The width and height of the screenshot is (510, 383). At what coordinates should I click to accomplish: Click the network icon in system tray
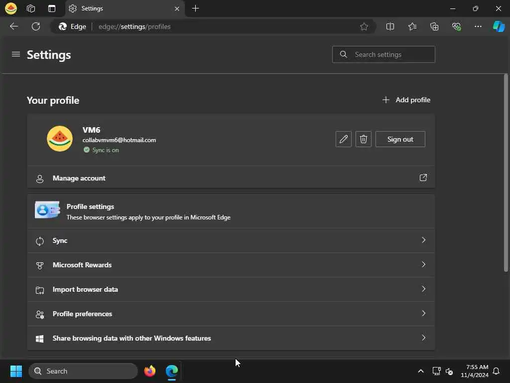pyautogui.click(x=436, y=371)
